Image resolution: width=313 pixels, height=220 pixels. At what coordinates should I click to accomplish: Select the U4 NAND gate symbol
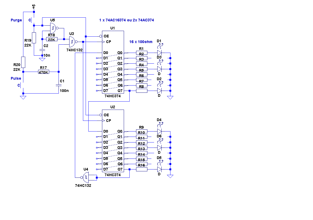tap(85, 177)
